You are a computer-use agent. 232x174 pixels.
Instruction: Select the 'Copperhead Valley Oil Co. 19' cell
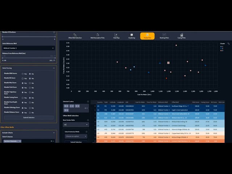click(181, 133)
